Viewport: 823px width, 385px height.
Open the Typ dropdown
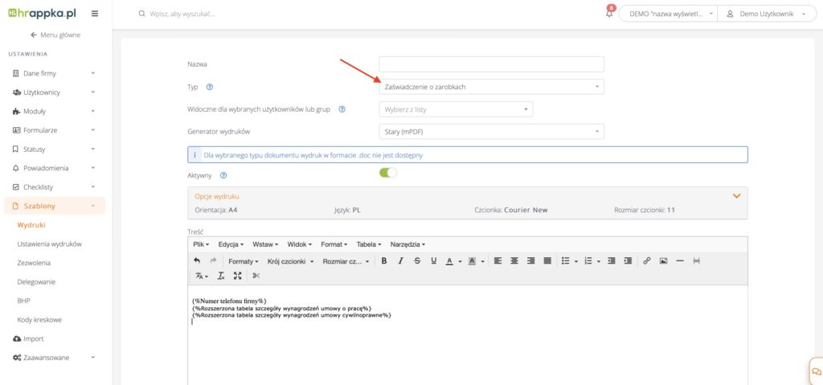tap(491, 87)
